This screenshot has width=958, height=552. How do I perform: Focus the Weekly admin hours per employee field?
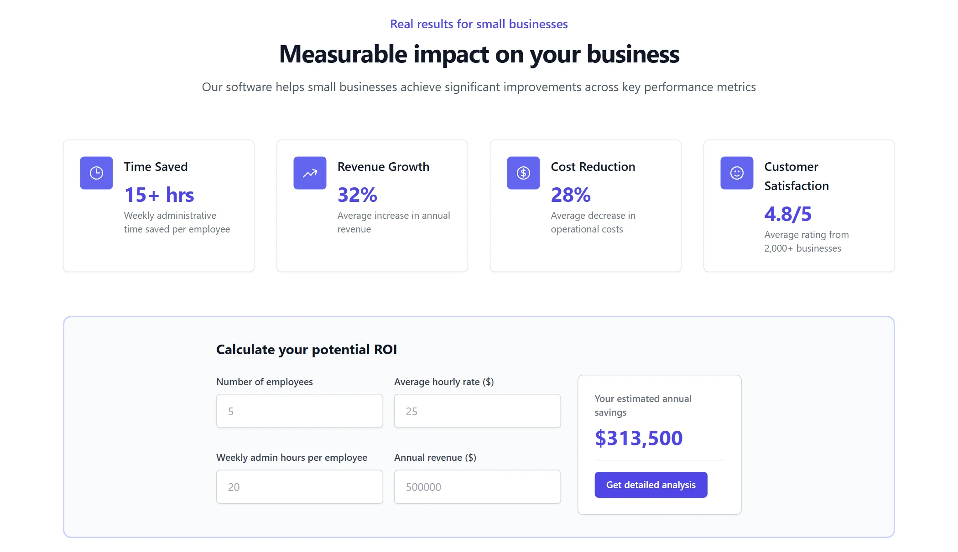pos(300,487)
